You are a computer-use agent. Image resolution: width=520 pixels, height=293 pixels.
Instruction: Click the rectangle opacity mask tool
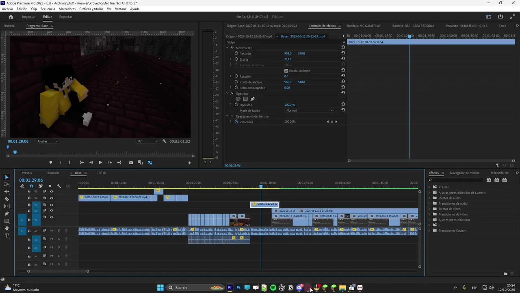tap(245, 99)
